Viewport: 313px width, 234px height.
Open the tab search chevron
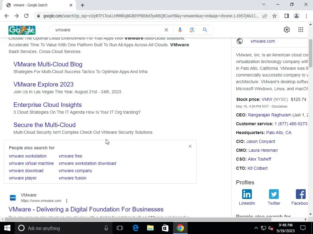(264, 4)
